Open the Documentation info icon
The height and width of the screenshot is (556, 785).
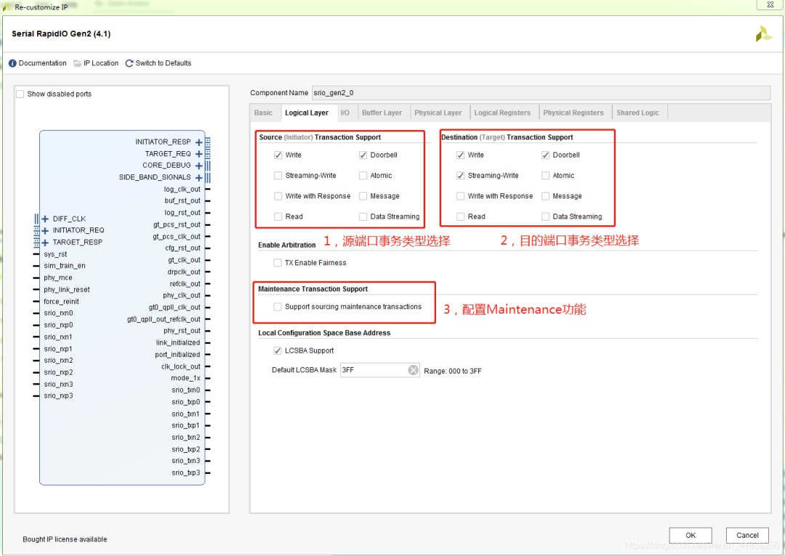click(x=12, y=63)
